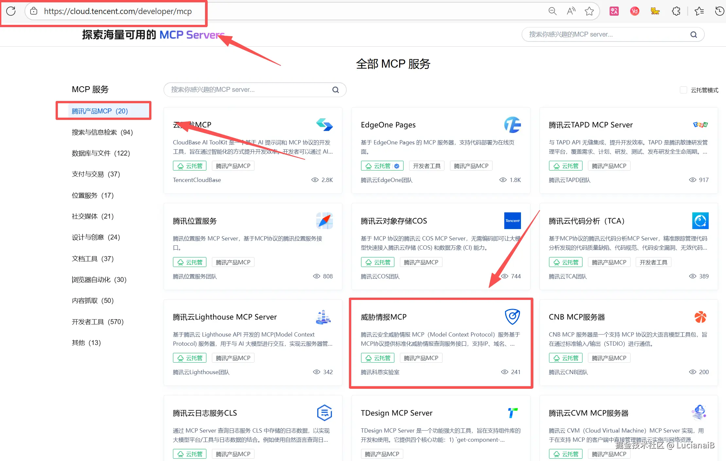Click the 云托管 tag on CNB MCP card

click(565, 357)
